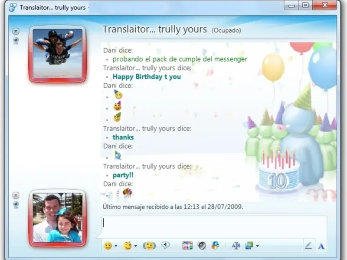This screenshot has width=347, height=260.
Task: Open options arrow beside your own display picture
Action: 16,195
